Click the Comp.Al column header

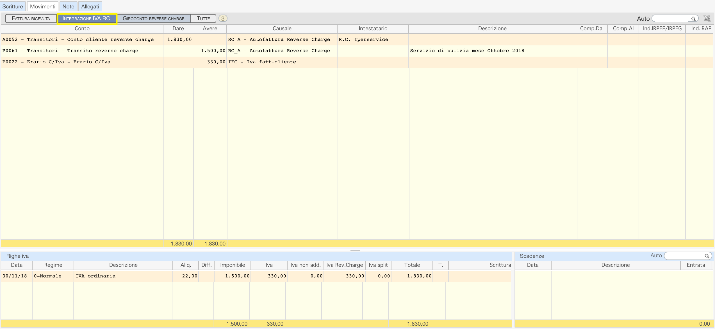tap(623, 29)
